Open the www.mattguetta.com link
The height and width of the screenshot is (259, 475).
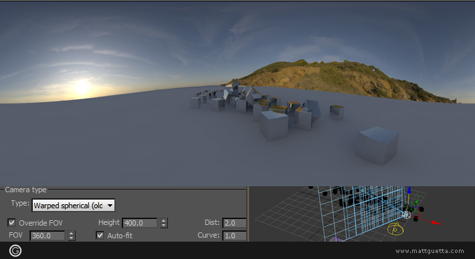(x=430, y=251)
